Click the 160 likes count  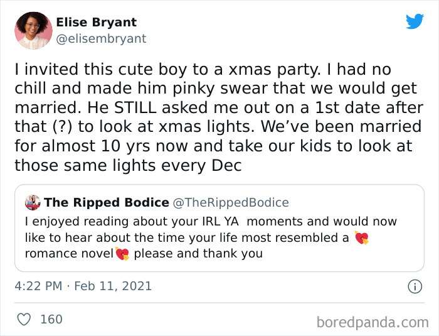tap(51, 319)
